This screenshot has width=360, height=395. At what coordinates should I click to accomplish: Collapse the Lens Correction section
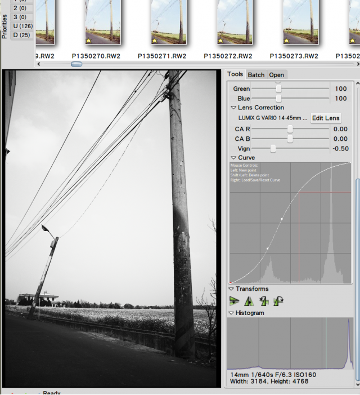point(233,108)
